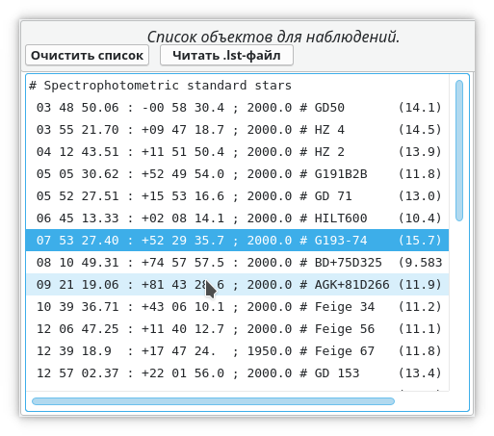Click vertical scrollbar track below the thumb
The image size is (494, 436).
coord(459,305)
